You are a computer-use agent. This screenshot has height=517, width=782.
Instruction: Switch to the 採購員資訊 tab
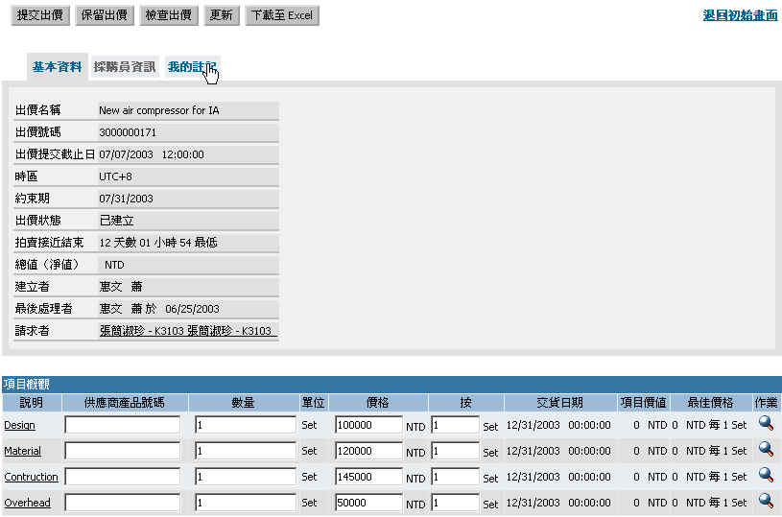125,67
